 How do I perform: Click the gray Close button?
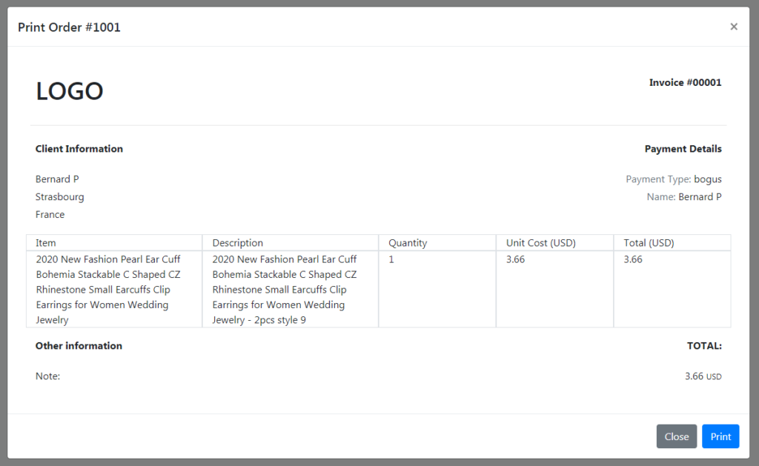(x=676, y=436)
